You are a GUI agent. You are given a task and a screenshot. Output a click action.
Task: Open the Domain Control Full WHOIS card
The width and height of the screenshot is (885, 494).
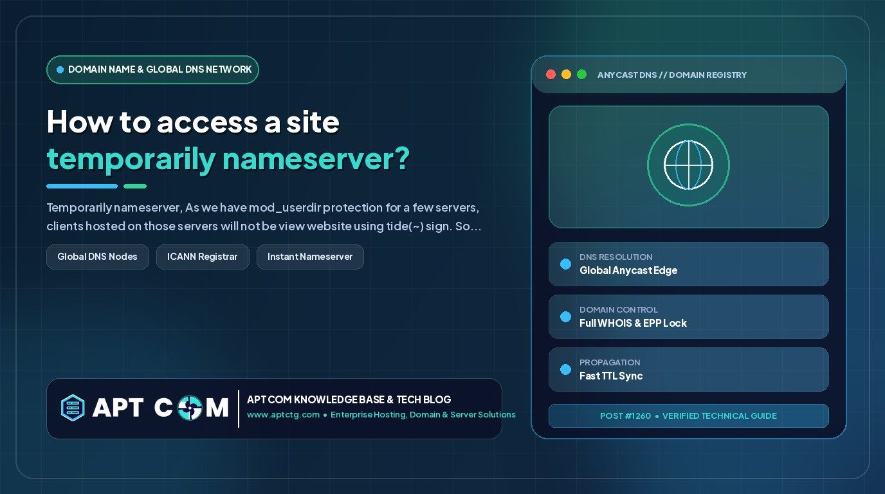pyautogui.click(x=688, y=316)
